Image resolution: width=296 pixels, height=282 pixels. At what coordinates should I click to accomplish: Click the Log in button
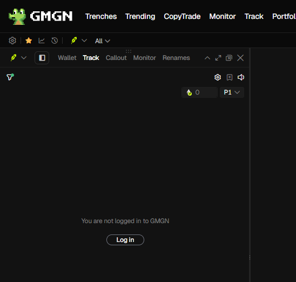125,240
